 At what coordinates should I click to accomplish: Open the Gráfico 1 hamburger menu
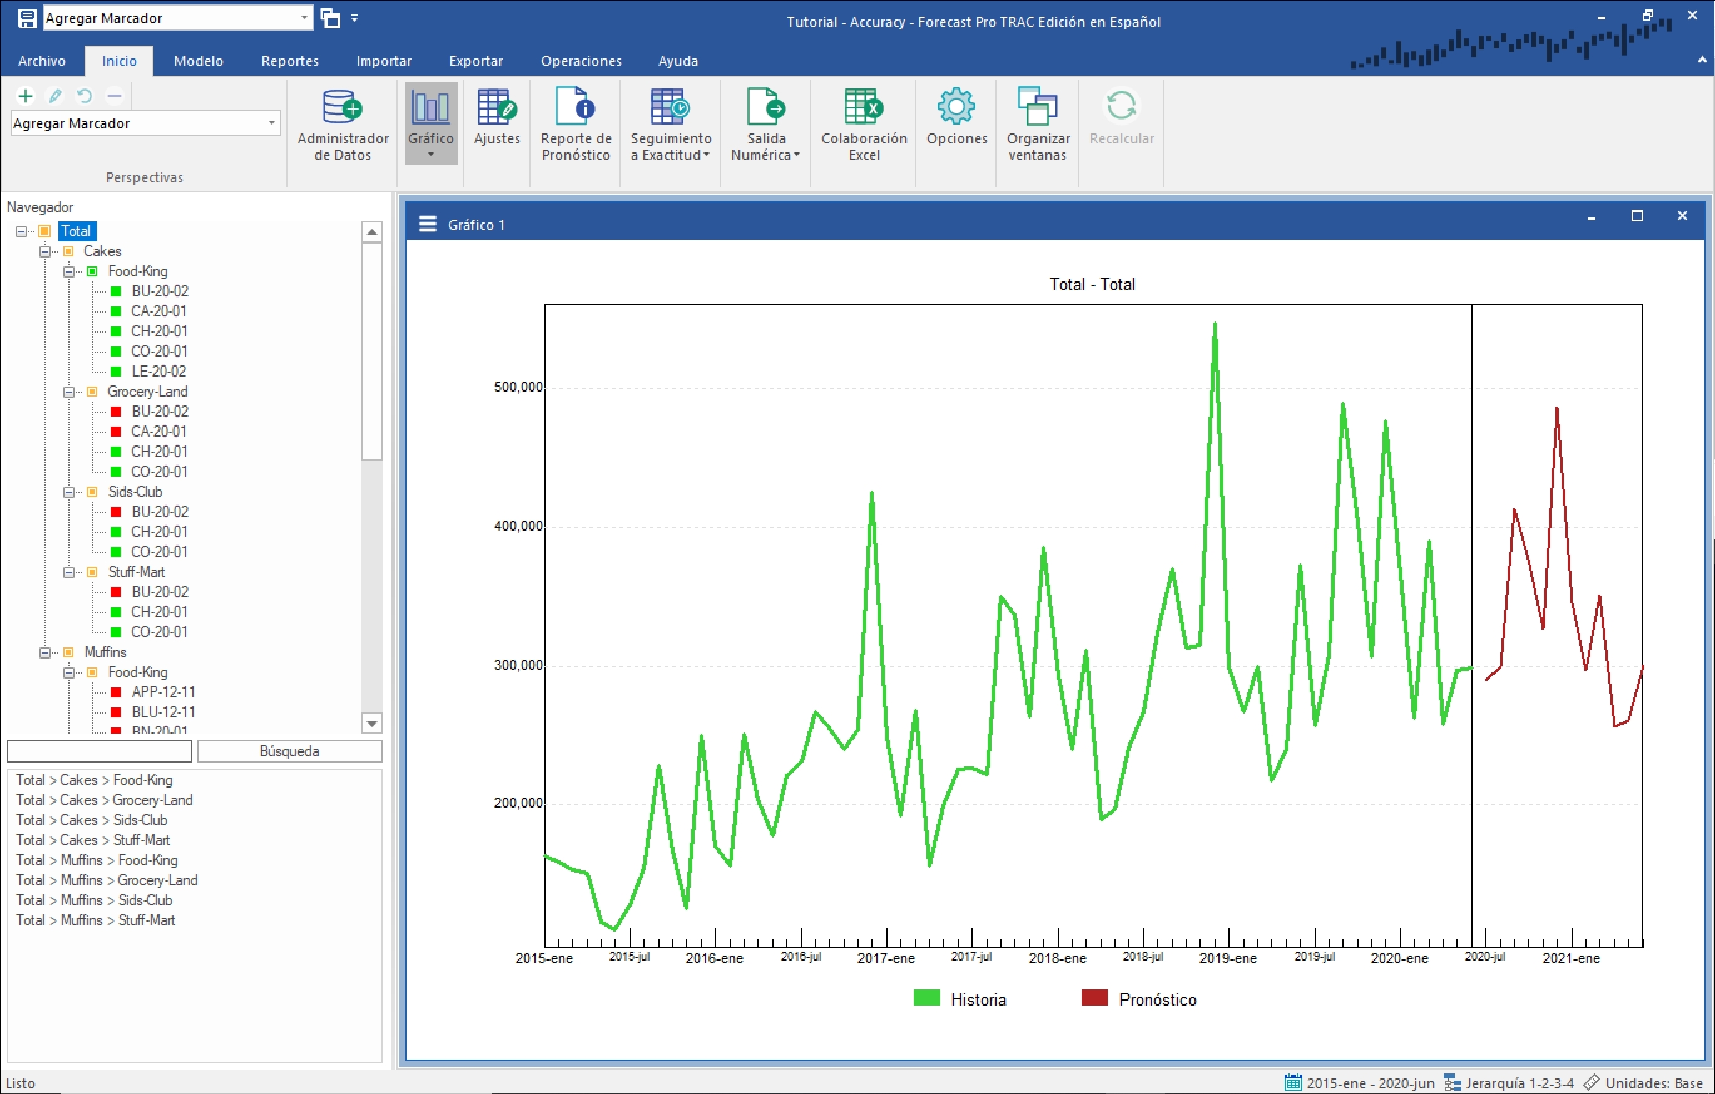[x=427, y=224]
